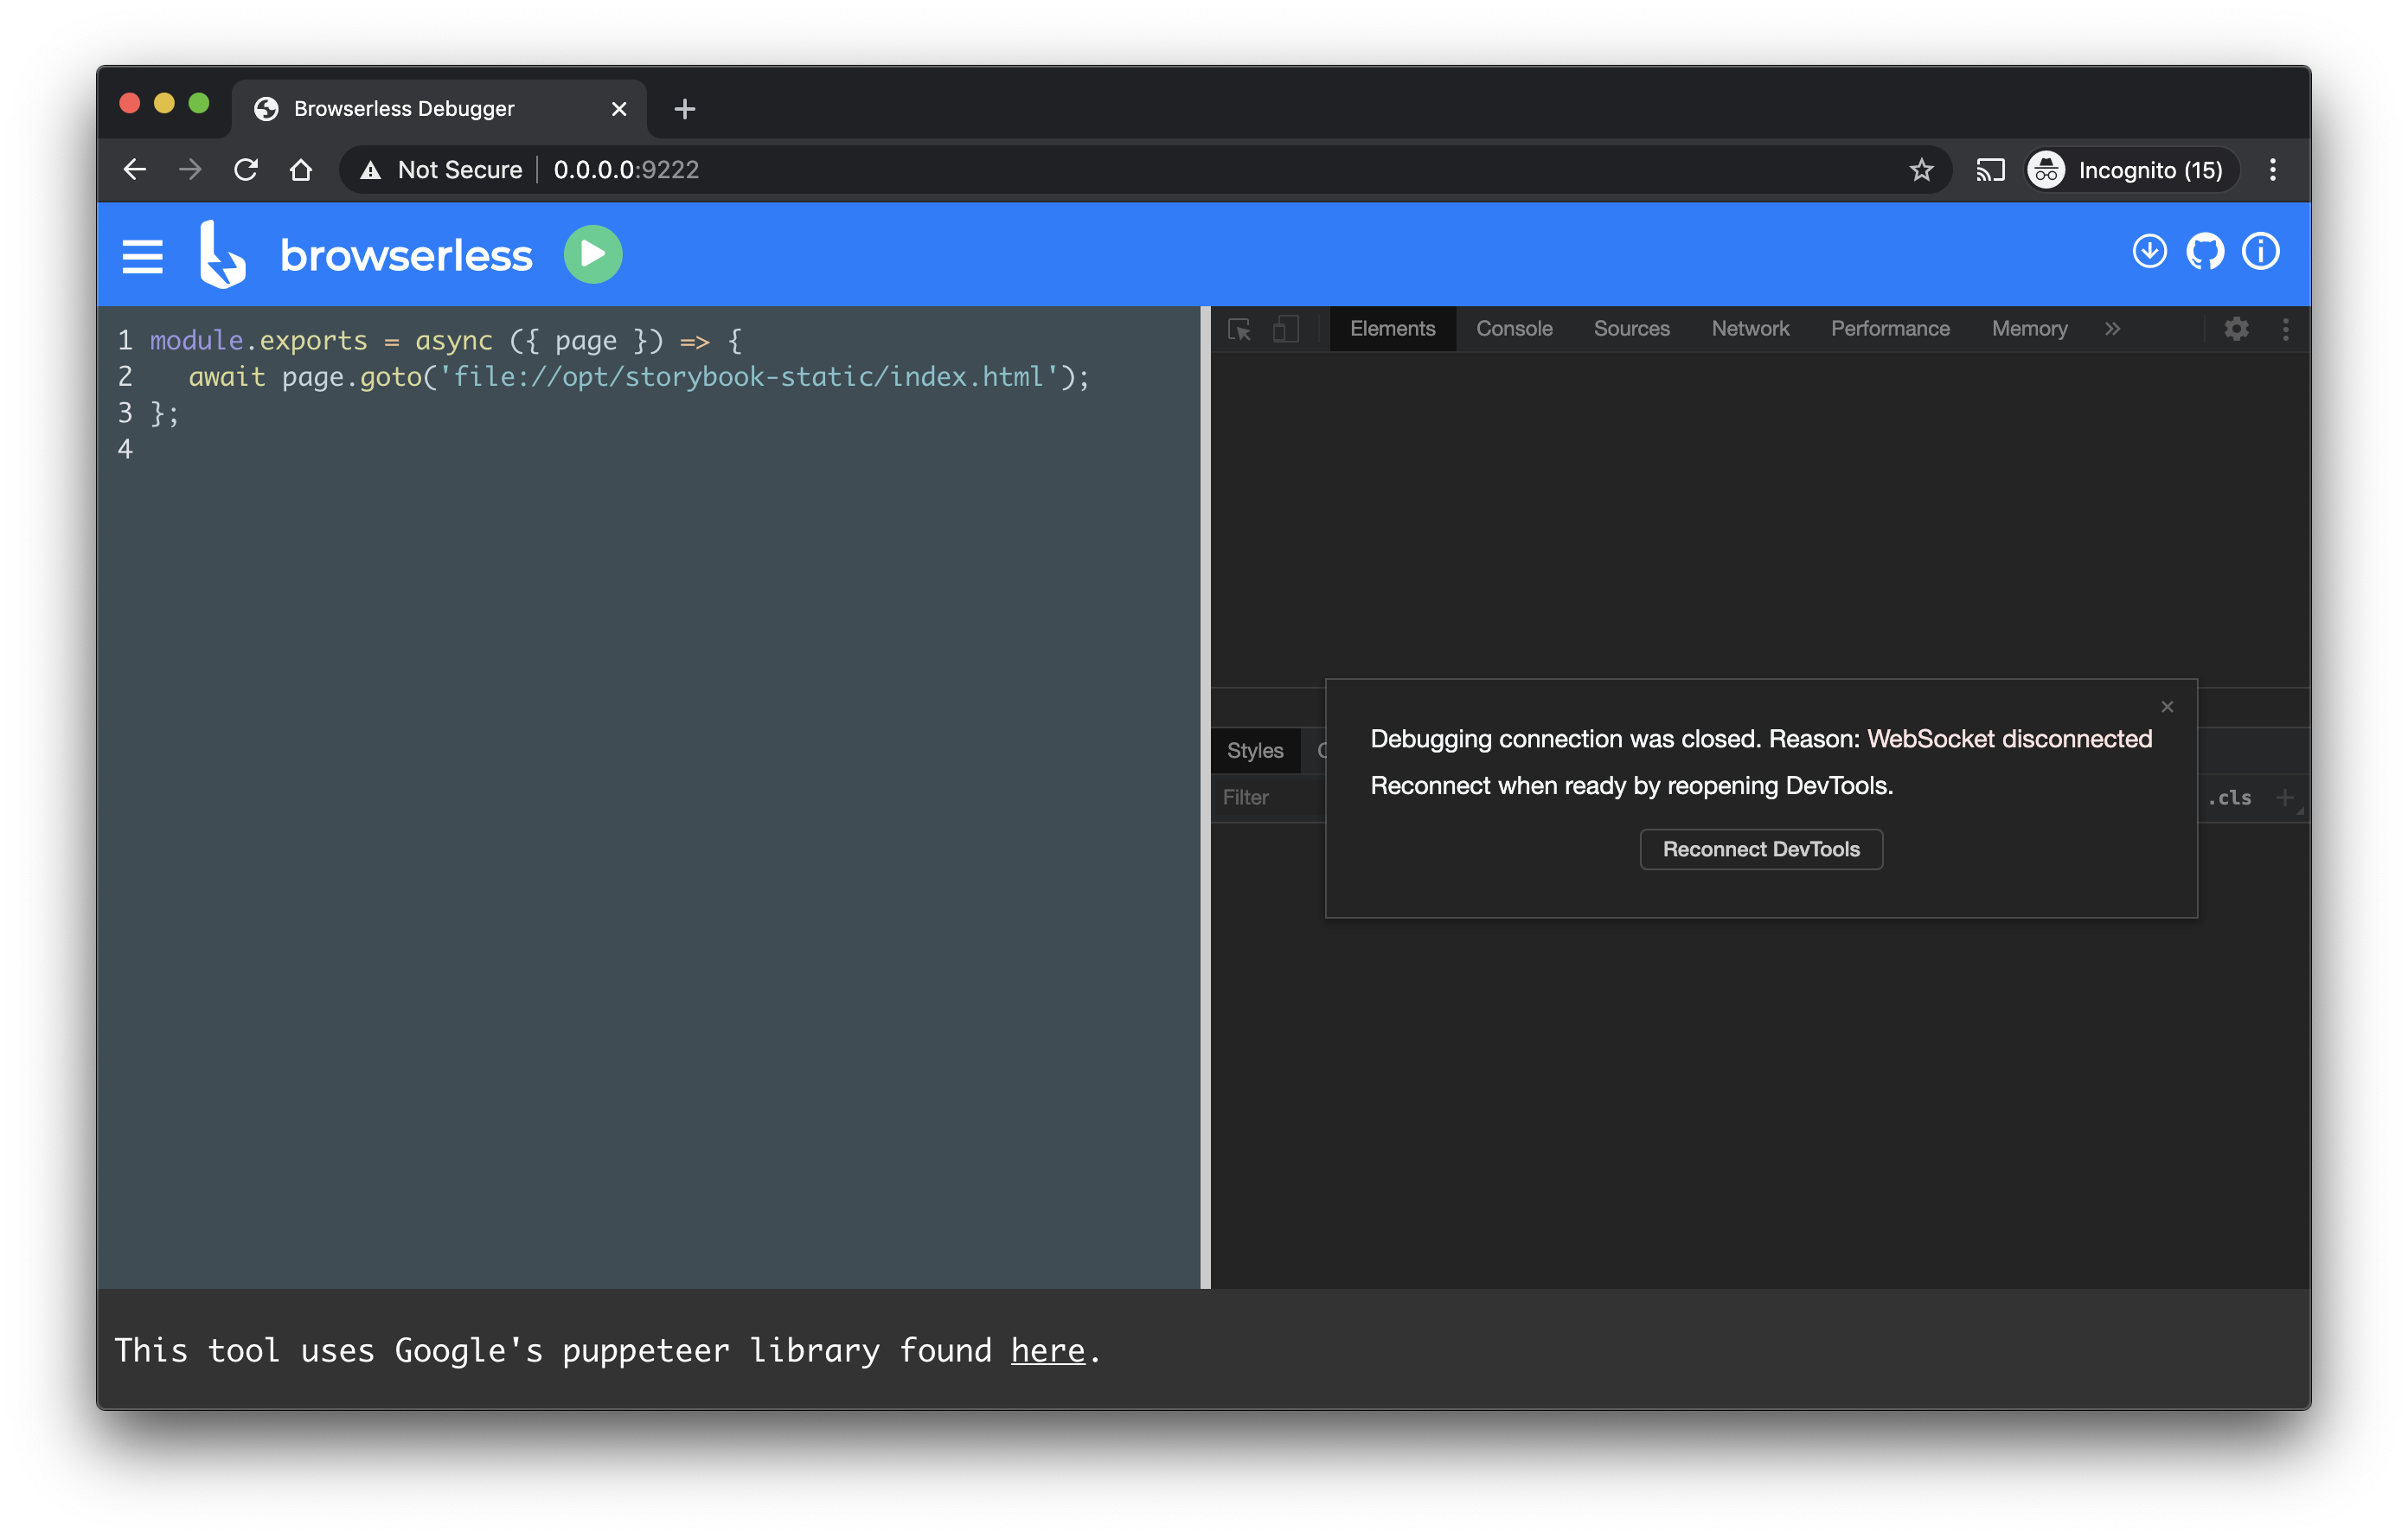Open Chrome three-dot menu
Screen dimensions: 2408x1538
[2273, 170]
